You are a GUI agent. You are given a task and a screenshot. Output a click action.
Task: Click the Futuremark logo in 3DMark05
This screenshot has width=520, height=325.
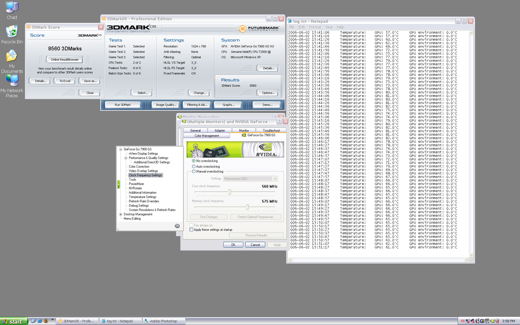259,28
